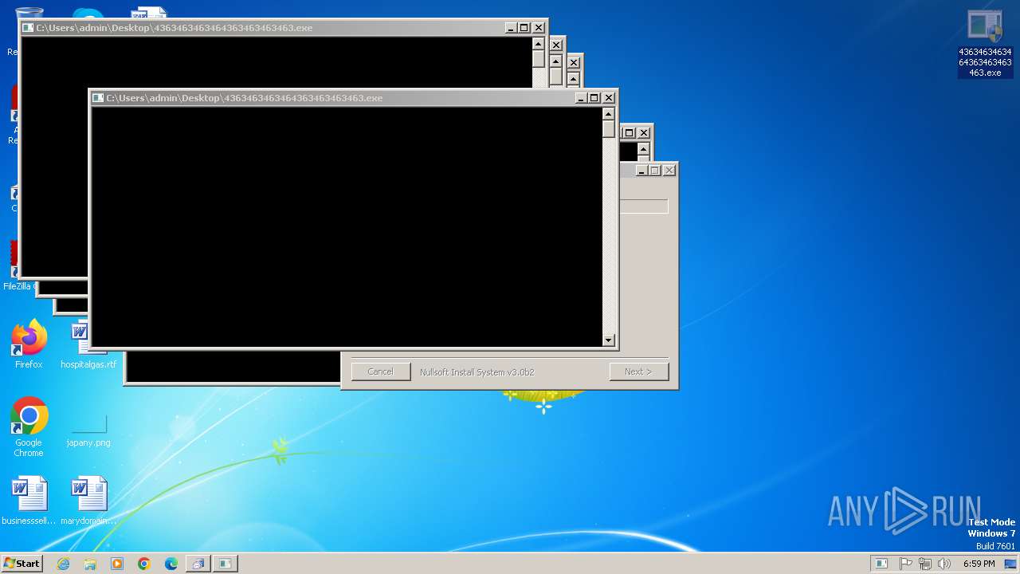
Task: Launch Internet Explorer from the taskbar
Action: 64,564
